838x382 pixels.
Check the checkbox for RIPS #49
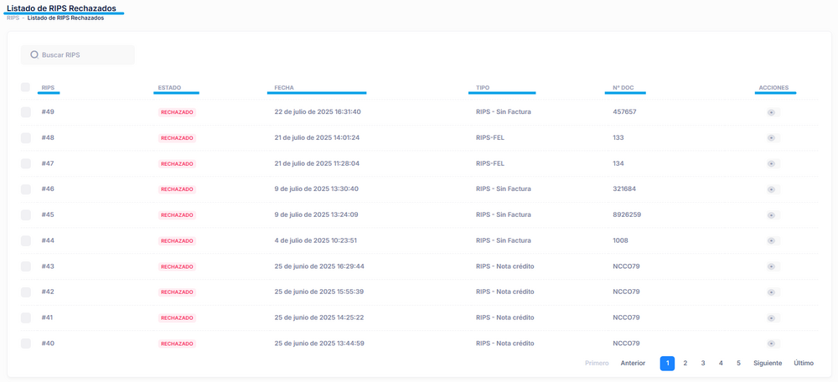25,112
